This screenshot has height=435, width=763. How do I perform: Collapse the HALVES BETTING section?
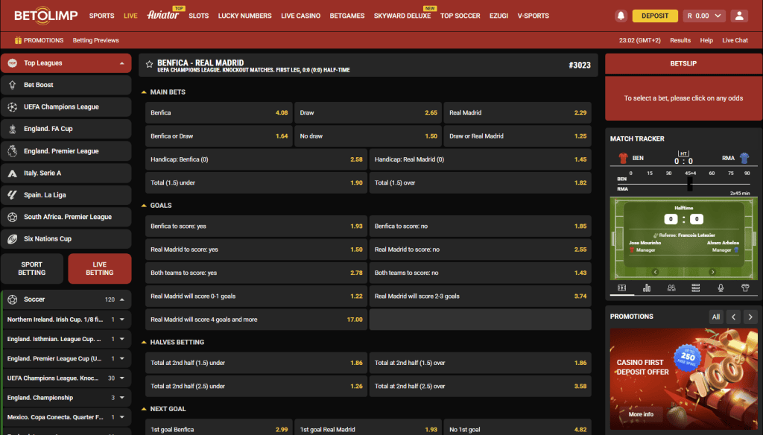coord(144,342)
